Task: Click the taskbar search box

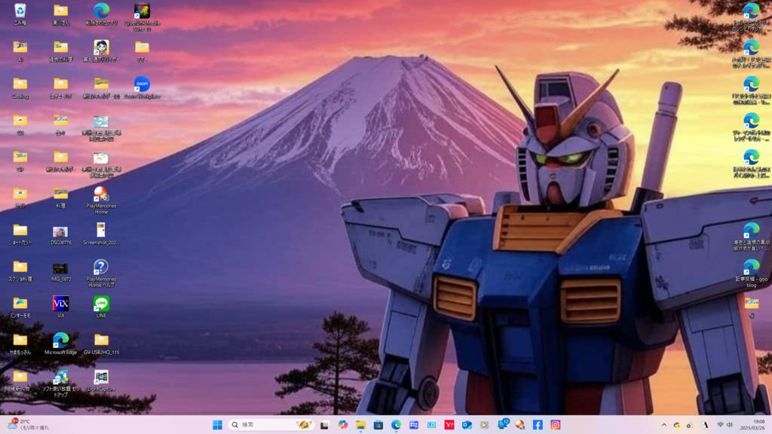Action: pos(271,425)
